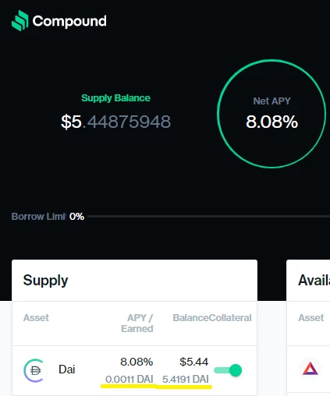Click the Borrow Limit progress bar

[208, 216]
